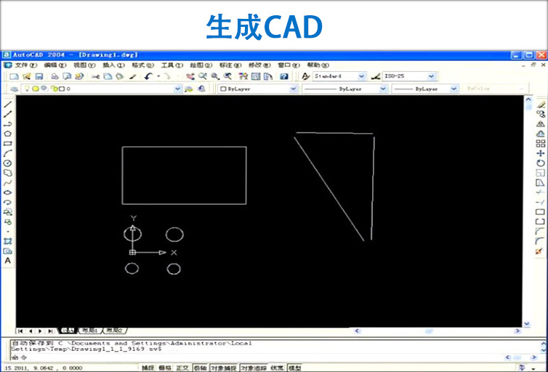Toggle 正交 ortho mode in status bar
The height and width of the screenshot is (372, 548).
pos(182,368)
